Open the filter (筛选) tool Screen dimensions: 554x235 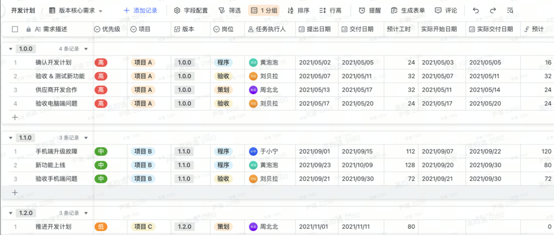[229, 11]
